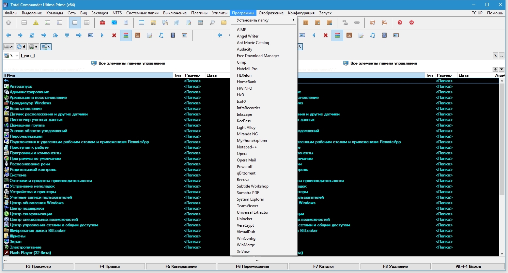Click the magnifying glass search icon
The height and width of the screenshot is (273, 508).
pos(212,23)
